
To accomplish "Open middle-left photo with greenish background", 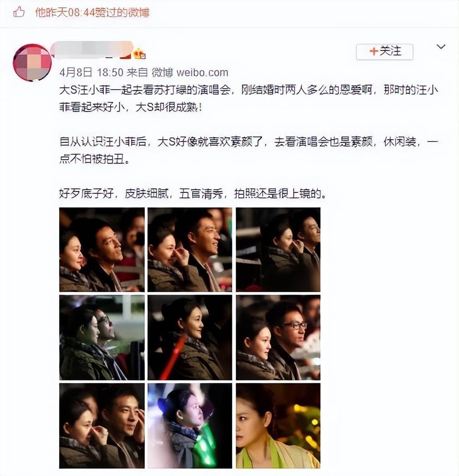I will [102, 338].
